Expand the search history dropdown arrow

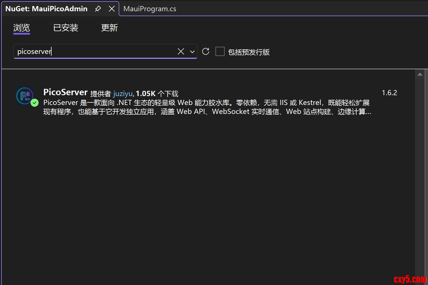tap(192, 52)
